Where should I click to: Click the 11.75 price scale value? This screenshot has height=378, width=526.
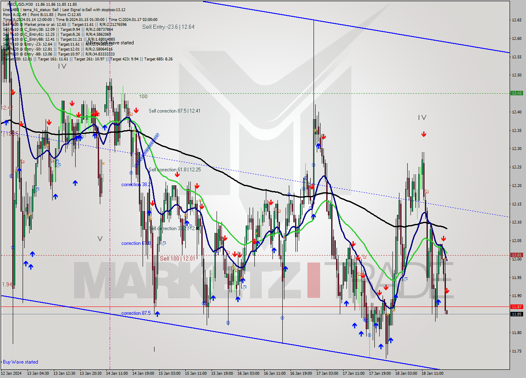point(517,351)
